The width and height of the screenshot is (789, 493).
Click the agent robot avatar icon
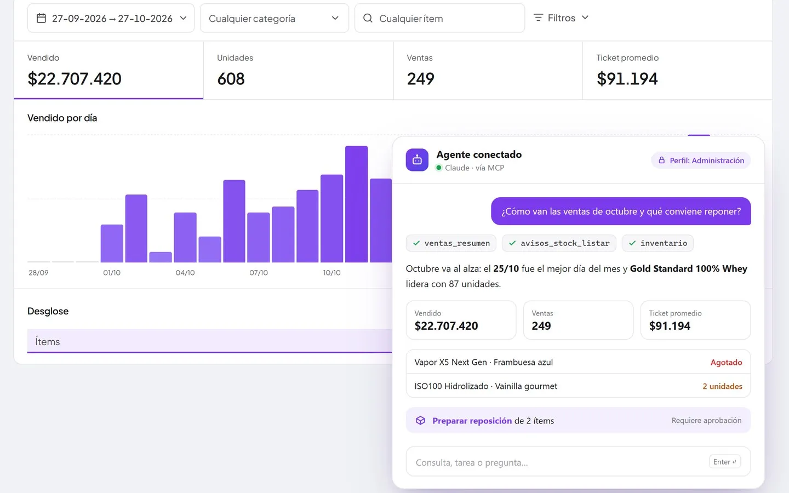(x=417, y=160)
